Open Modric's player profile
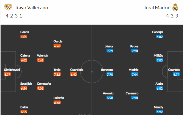 pos(133,70)
